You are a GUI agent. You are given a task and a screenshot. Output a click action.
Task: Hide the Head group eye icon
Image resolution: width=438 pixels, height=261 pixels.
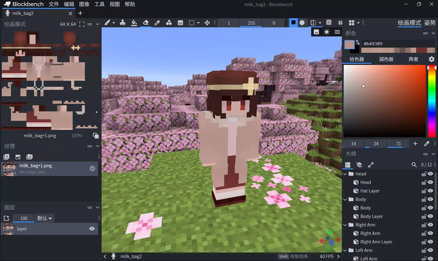[x=430, y=174]
